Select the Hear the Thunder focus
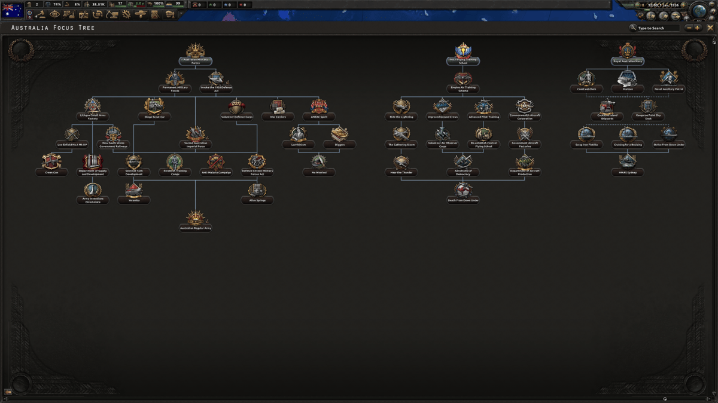The height and width of the screenshot is (403, 718). pos(401,165)
